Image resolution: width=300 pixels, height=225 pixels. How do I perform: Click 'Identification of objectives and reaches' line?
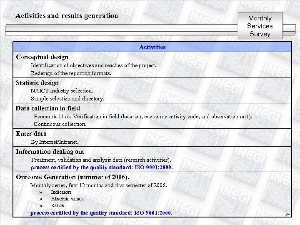94,65
